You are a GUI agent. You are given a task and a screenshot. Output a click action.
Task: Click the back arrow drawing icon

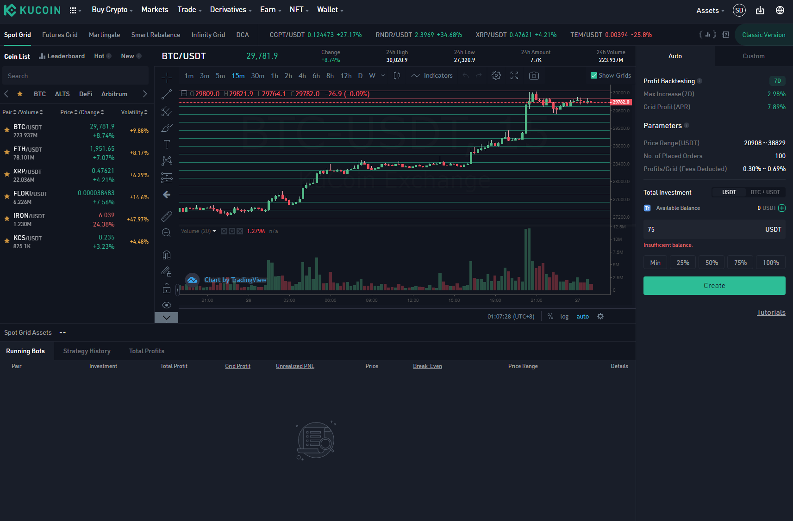[167, 195]
